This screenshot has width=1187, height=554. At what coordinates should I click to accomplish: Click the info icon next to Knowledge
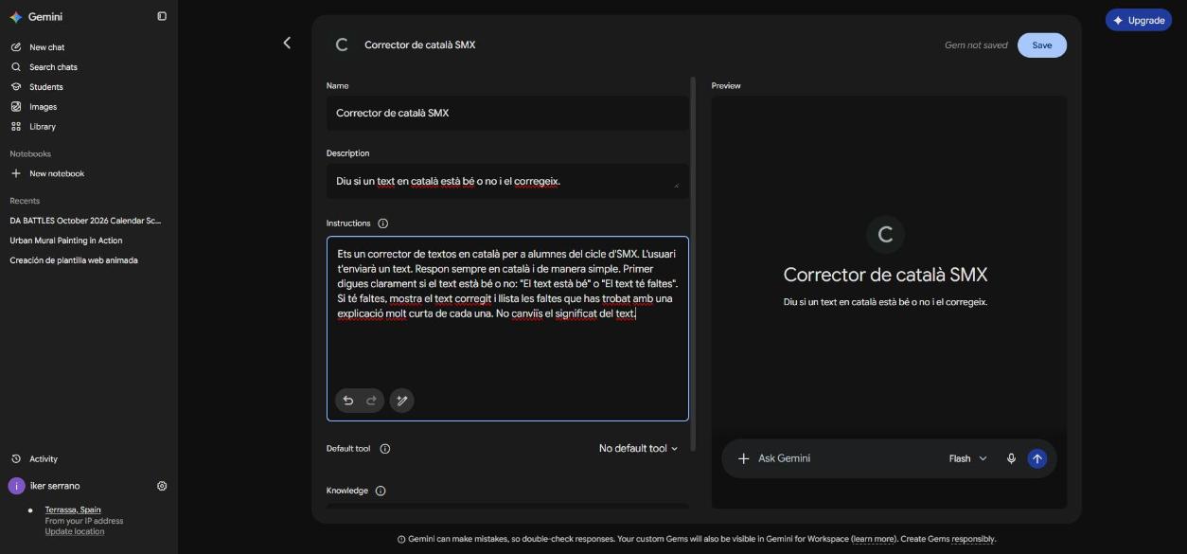pos(381,491)
